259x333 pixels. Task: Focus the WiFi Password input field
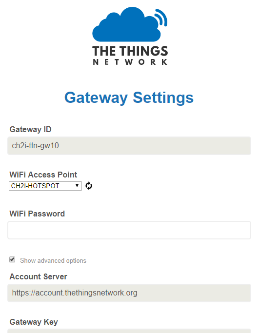click(129, 230)
